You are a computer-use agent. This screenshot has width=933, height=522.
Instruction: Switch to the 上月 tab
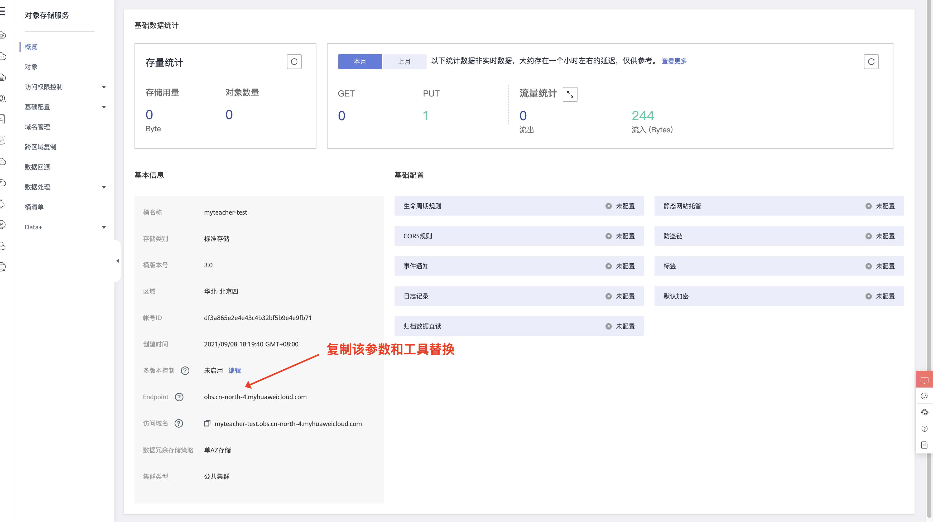[x=404, y=61]
